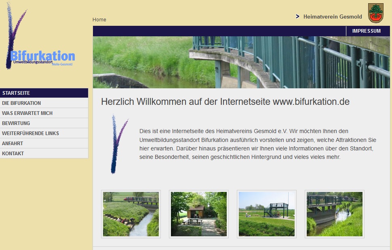Image resolution: width=392 pixels, height=250 pixels.
Task: Click the lavender logo beside the welcome text
Action: [119, 144]
